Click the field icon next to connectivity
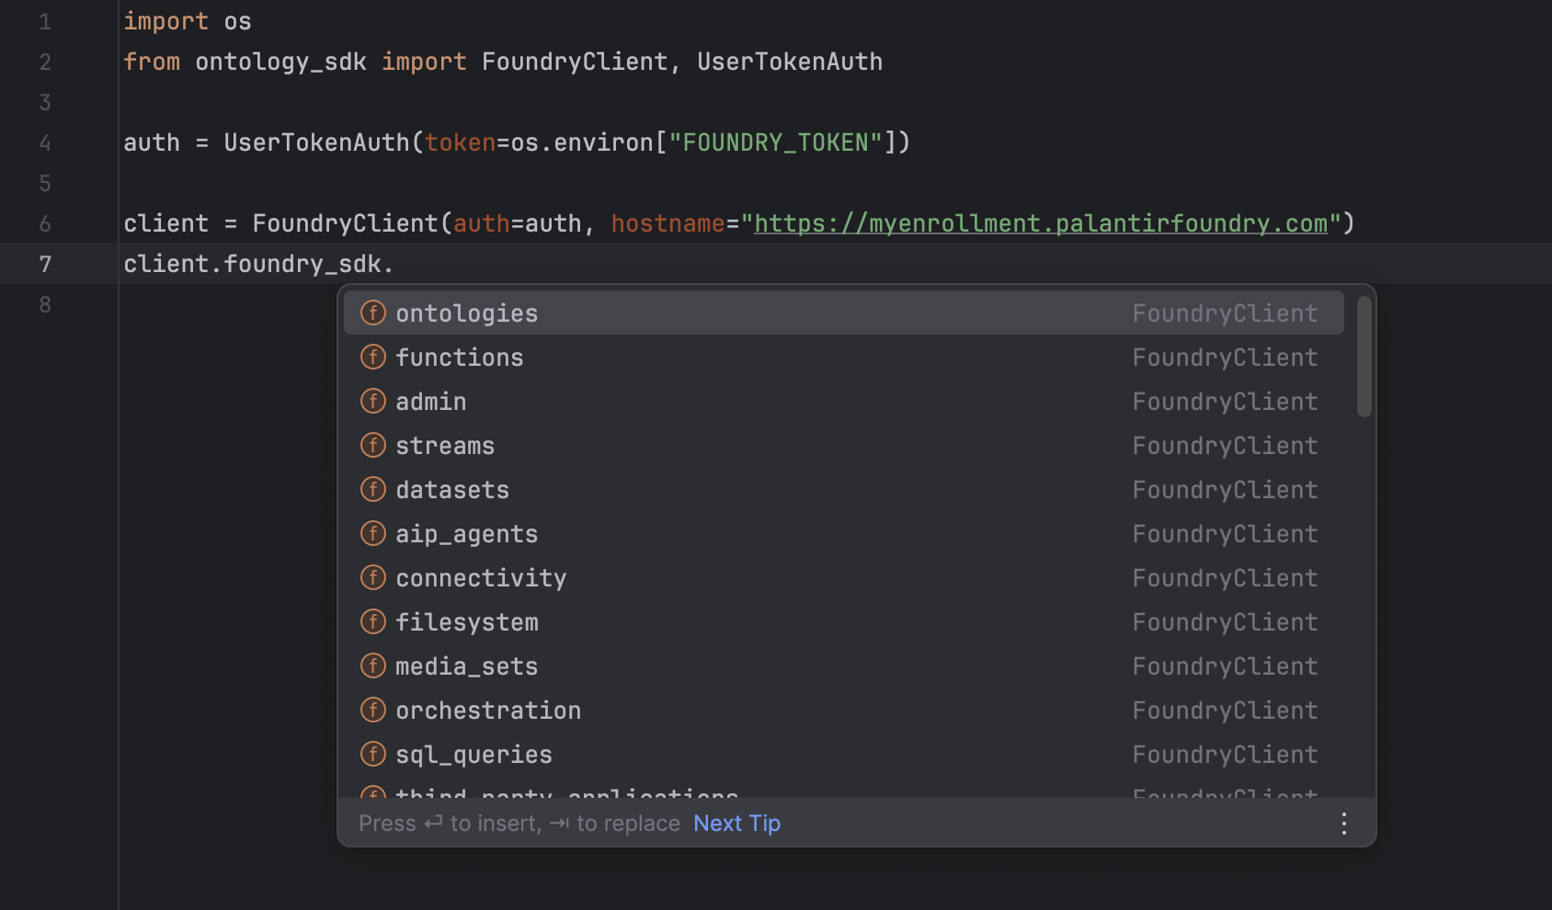 pos(372,577)
